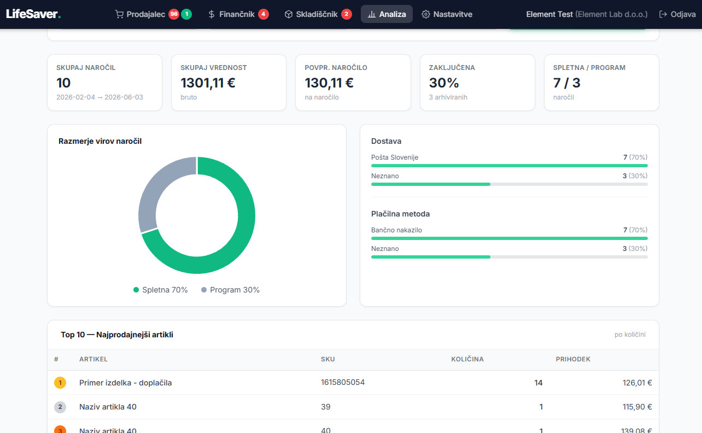Click the LifeSaver logo
This screenshot has height=433, width=702.
(33, 14)
